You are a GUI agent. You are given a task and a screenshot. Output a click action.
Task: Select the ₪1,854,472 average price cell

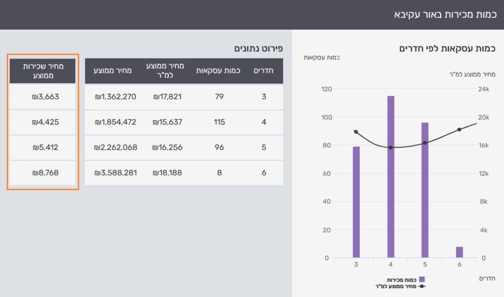tap(115, 122)
